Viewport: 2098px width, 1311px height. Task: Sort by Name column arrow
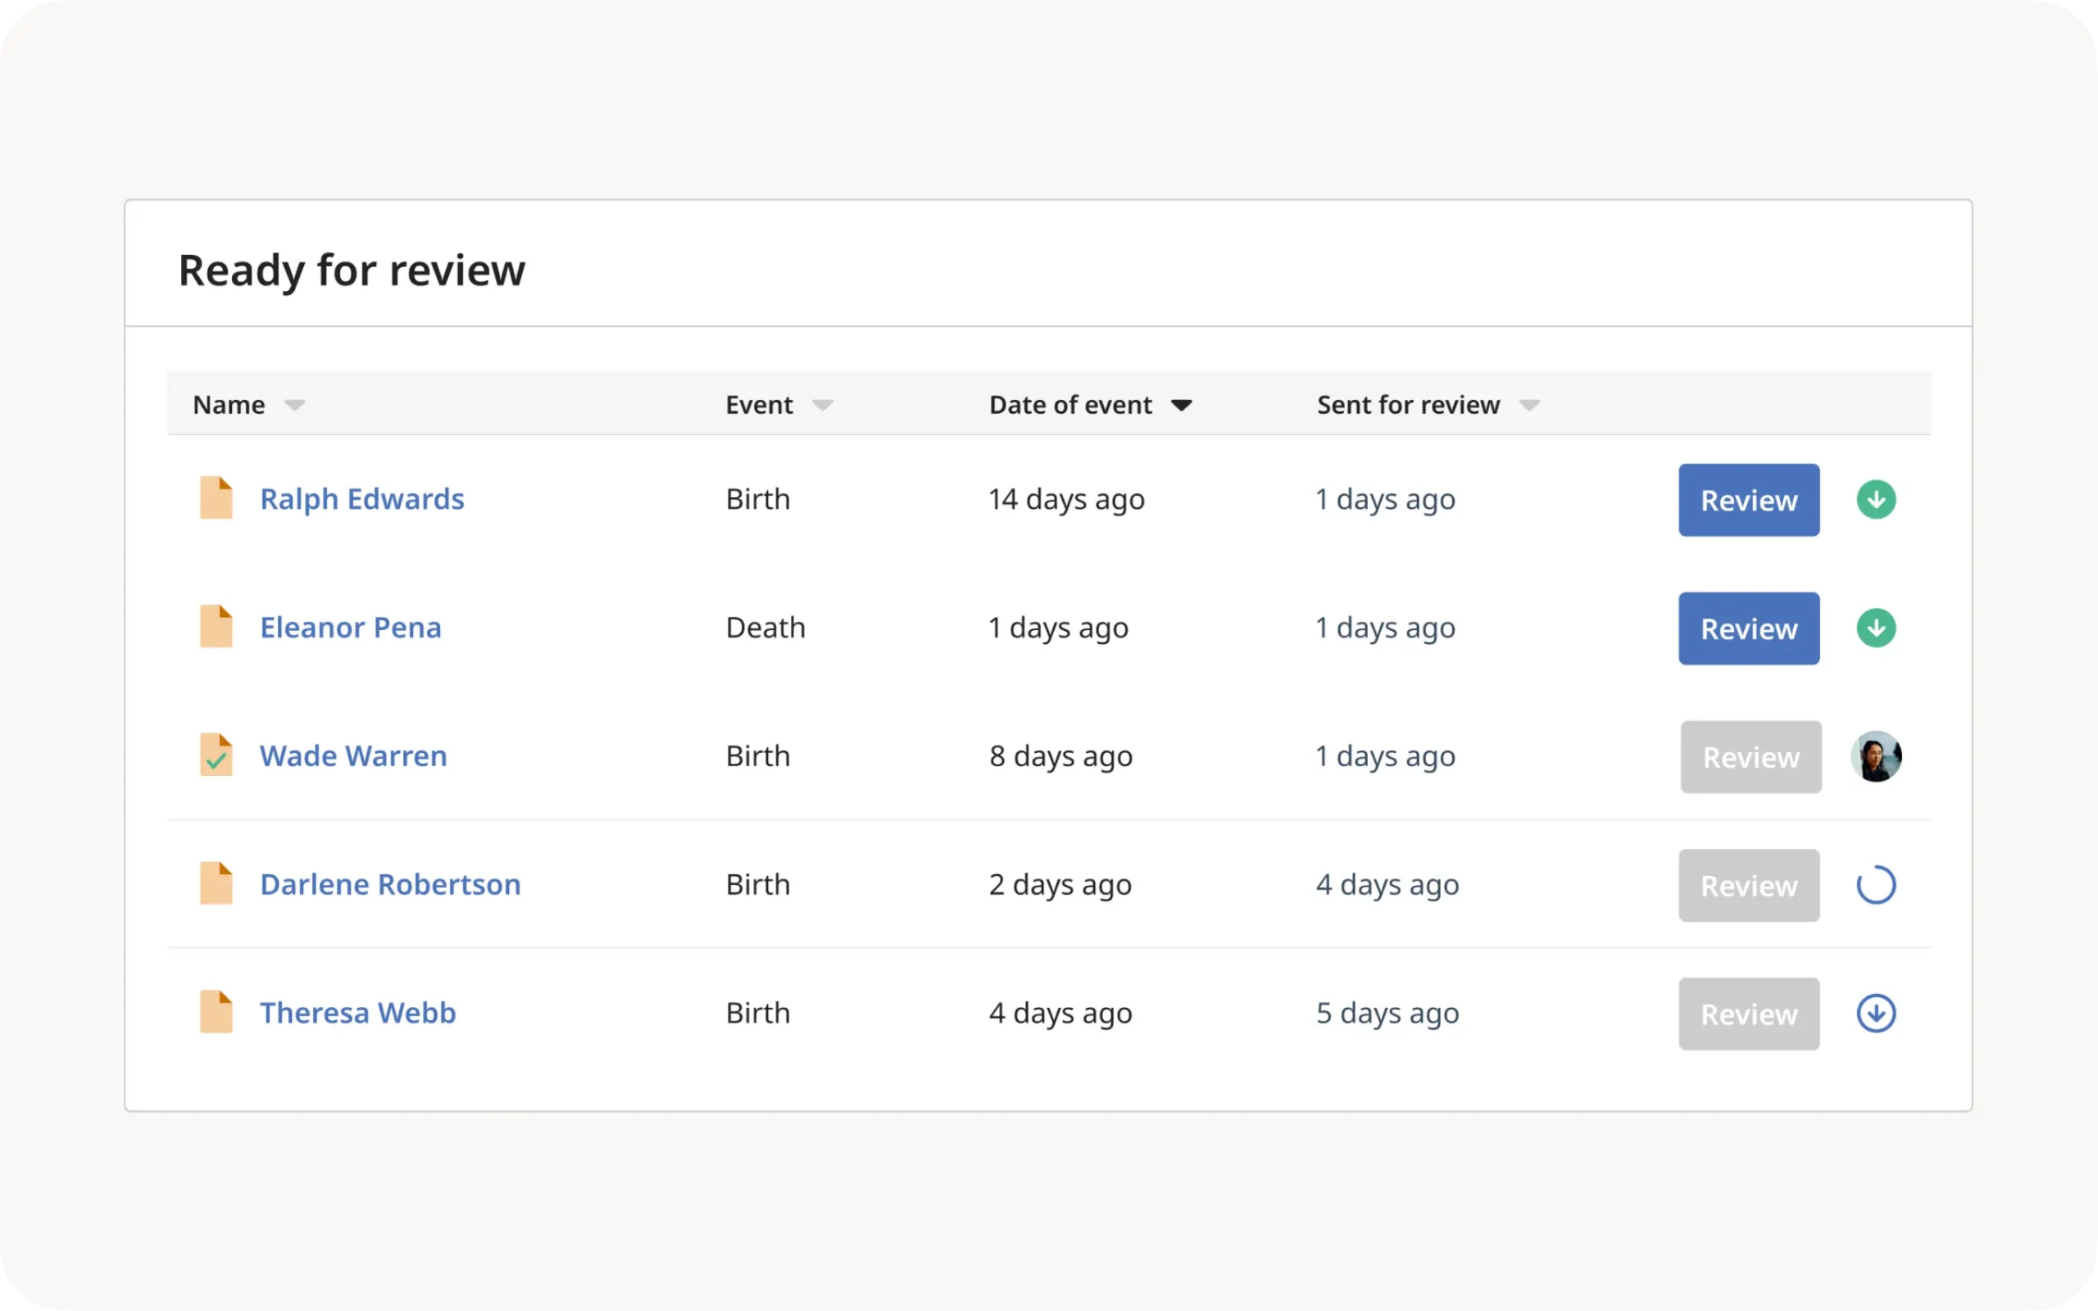pos(295,405)
